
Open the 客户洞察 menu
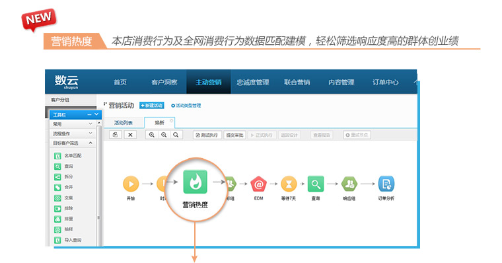tap(164, 83)
